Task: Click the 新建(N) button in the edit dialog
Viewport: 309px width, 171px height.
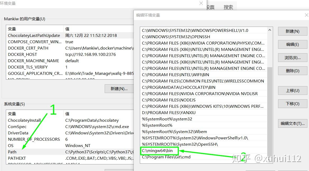Action: coord(292,31)
